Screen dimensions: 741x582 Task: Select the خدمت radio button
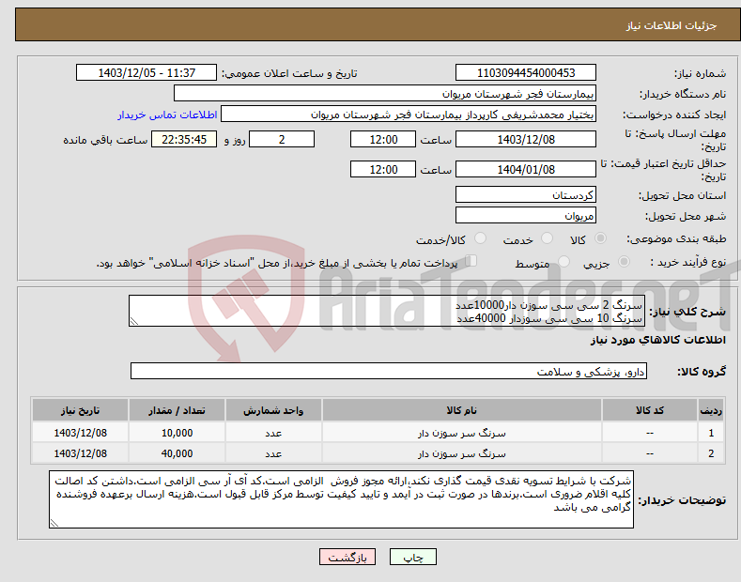click(x=547, y=238)
